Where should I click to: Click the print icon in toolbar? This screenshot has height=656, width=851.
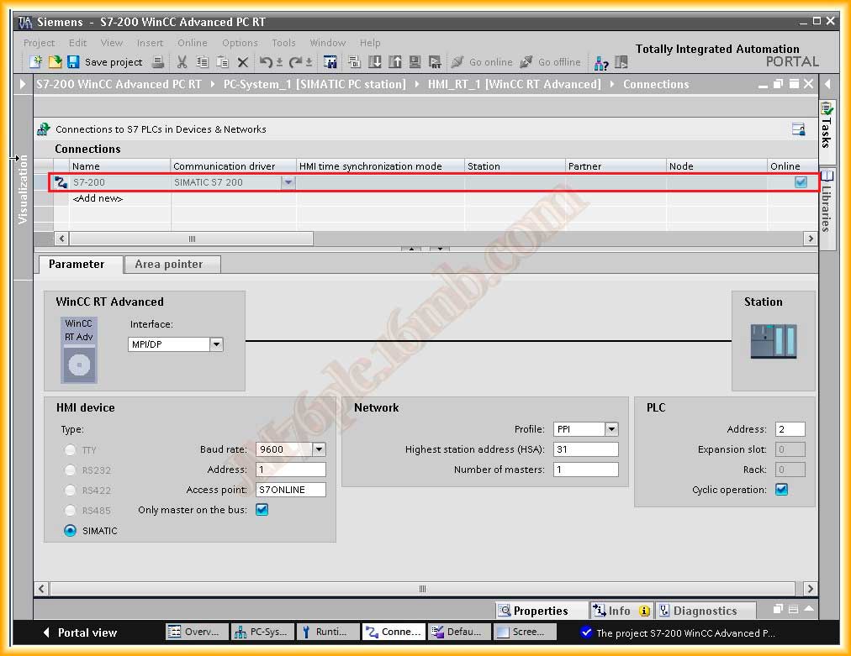tap(157, 62)
